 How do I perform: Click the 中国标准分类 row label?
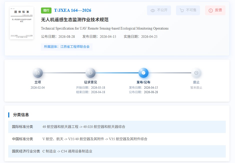tap(22, 139)
